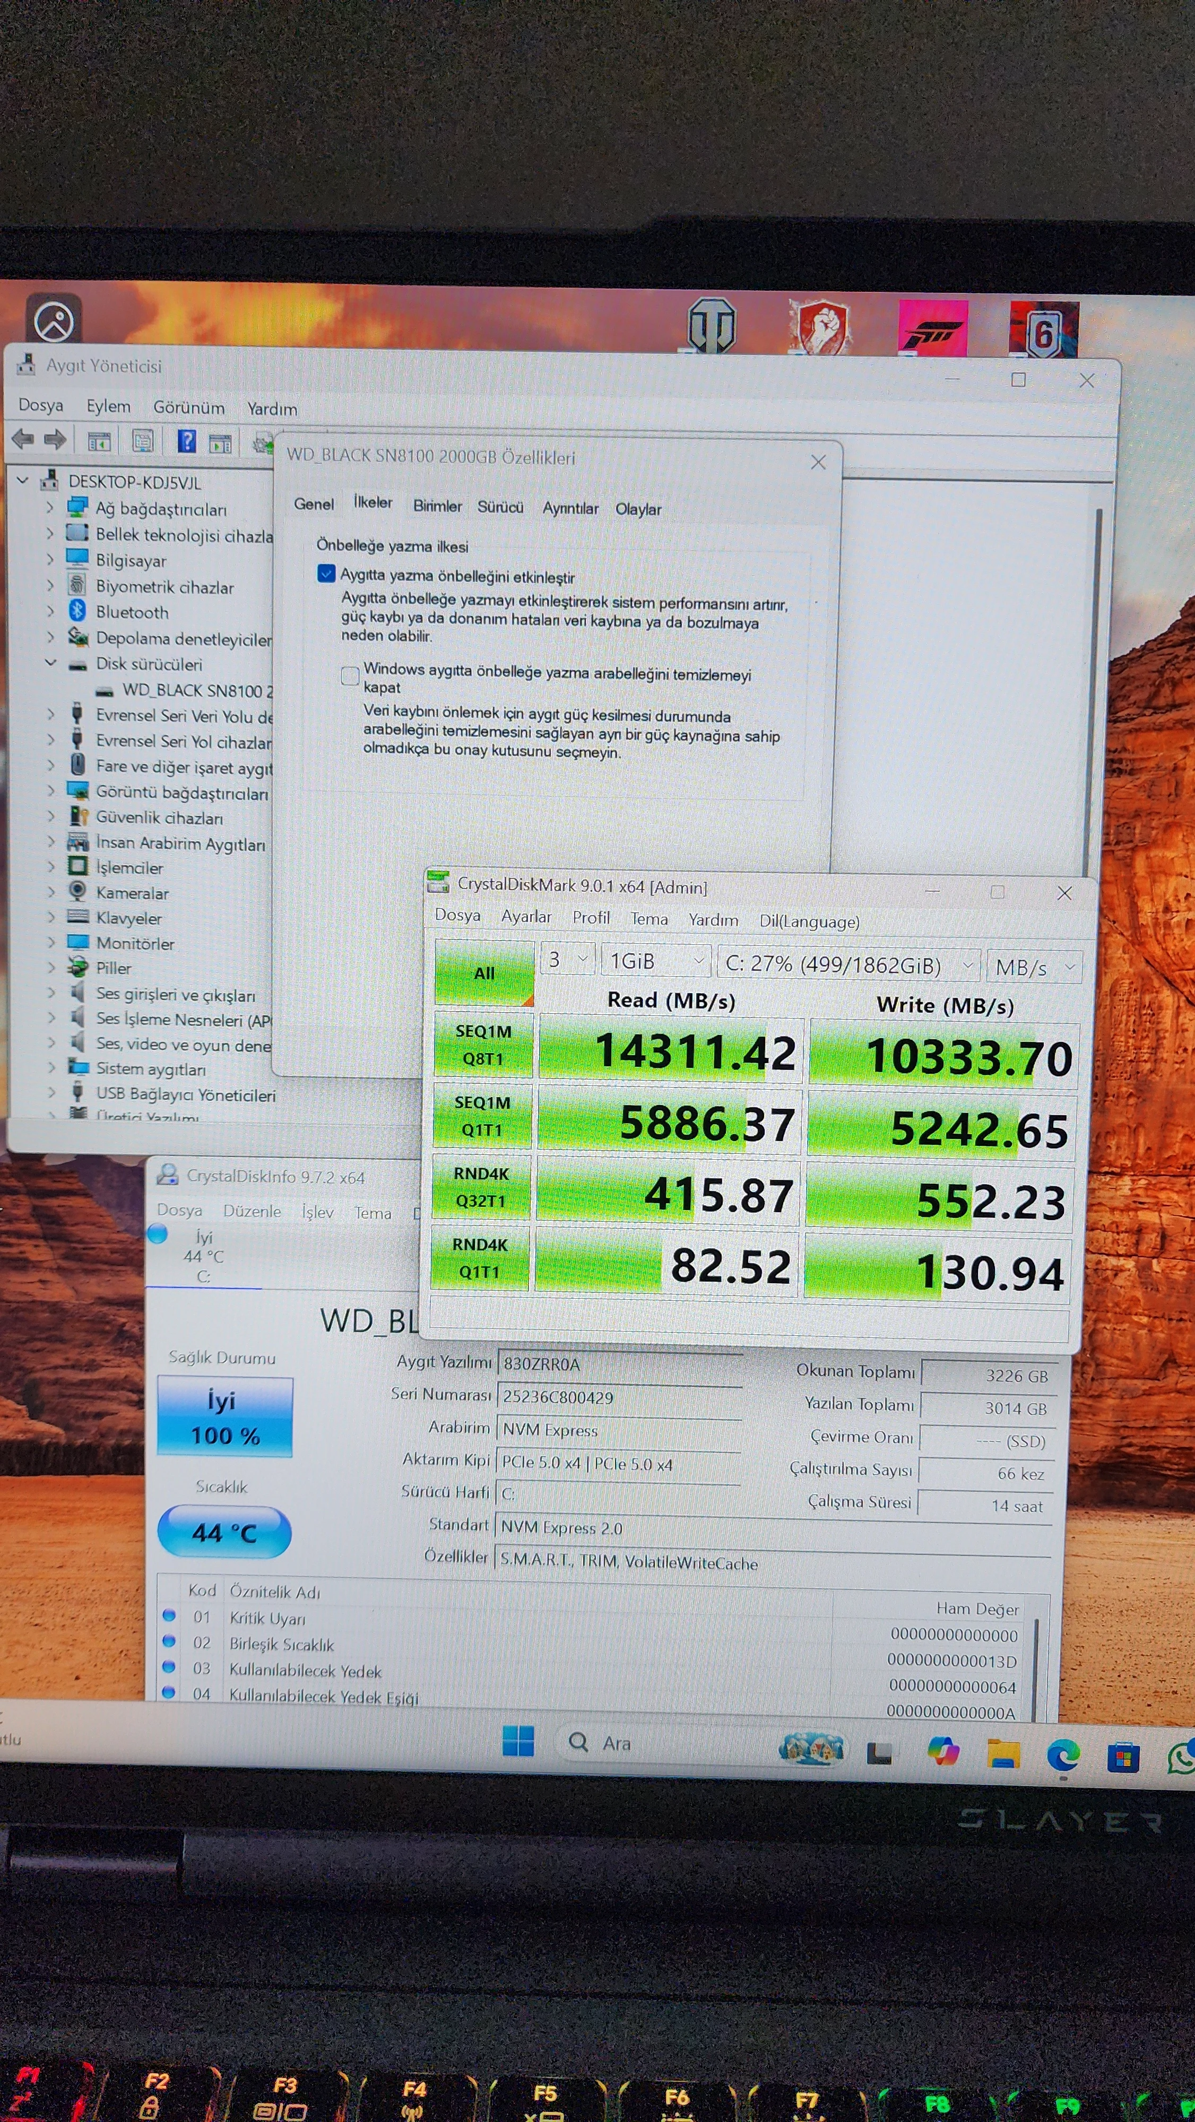Expand the Bluetooth tree node
The image size is (1195, 2122).
pos(49,611)
